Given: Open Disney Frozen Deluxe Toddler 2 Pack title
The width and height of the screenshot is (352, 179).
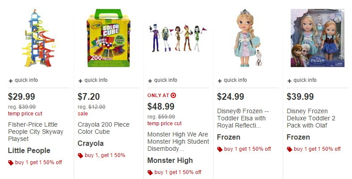Looking at the screenshot, I should click(311, 118).
